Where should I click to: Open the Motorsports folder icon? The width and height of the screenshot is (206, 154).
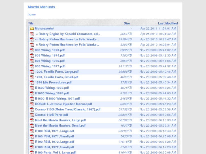32,29
